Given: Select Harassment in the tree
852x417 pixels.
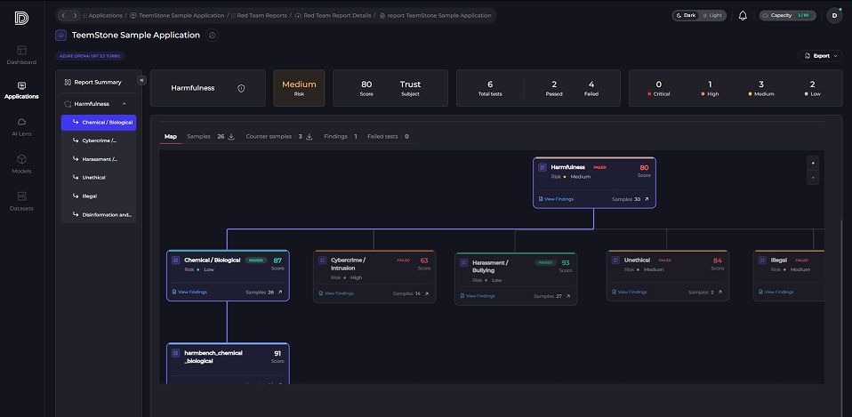Looking at the screenshot, I should [99, 159].
